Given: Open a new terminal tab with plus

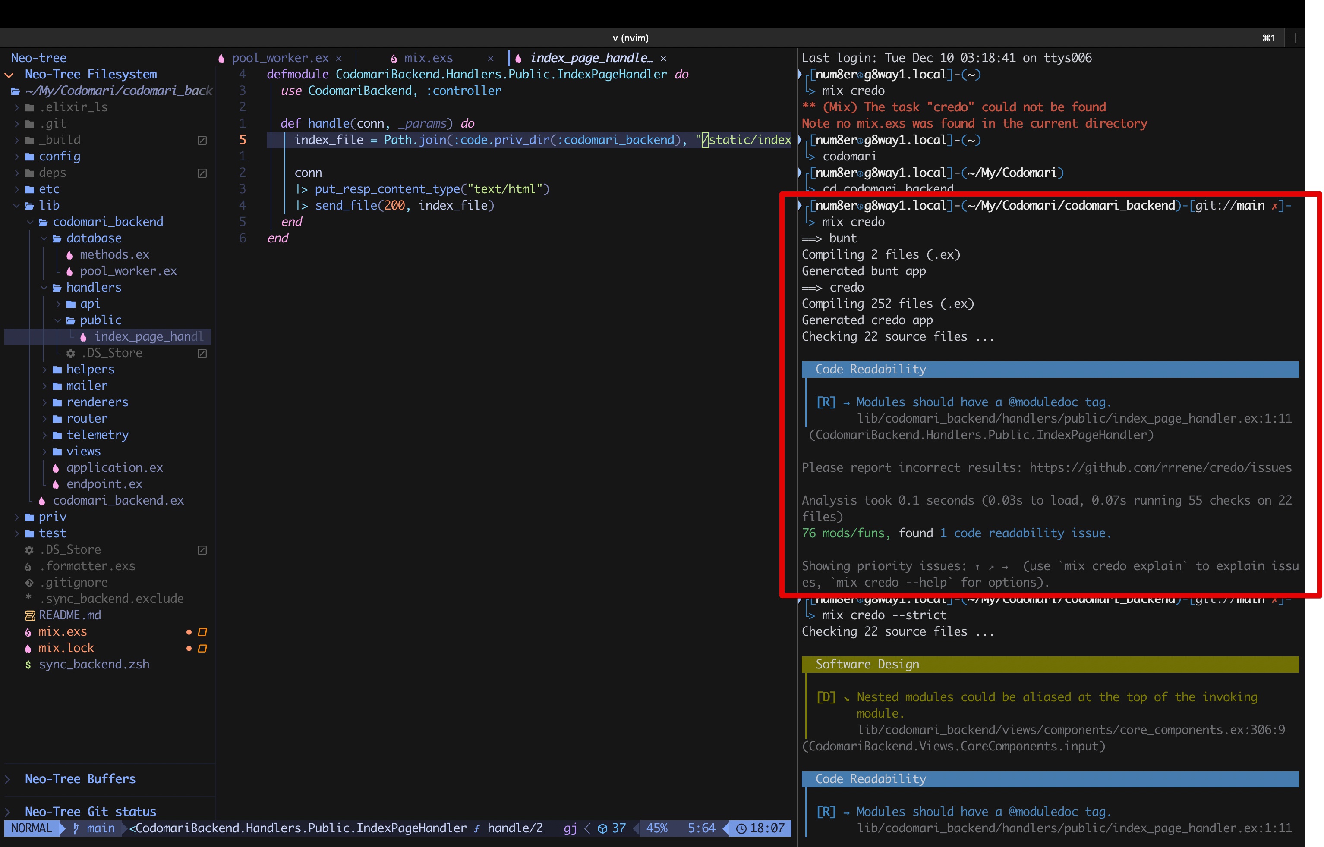Looking at the screenshot, I should coord(1296,38).
